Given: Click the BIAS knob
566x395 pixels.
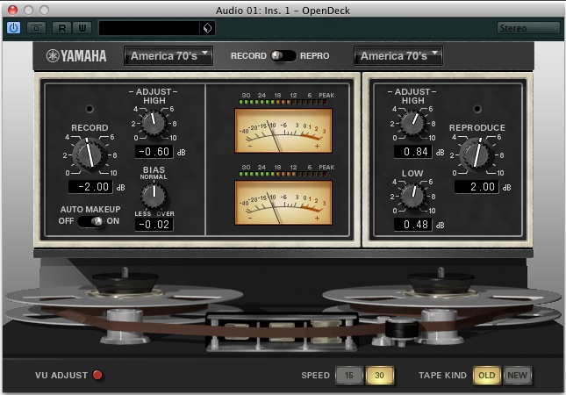Looking at the screenshot, I should click(154, 196).
